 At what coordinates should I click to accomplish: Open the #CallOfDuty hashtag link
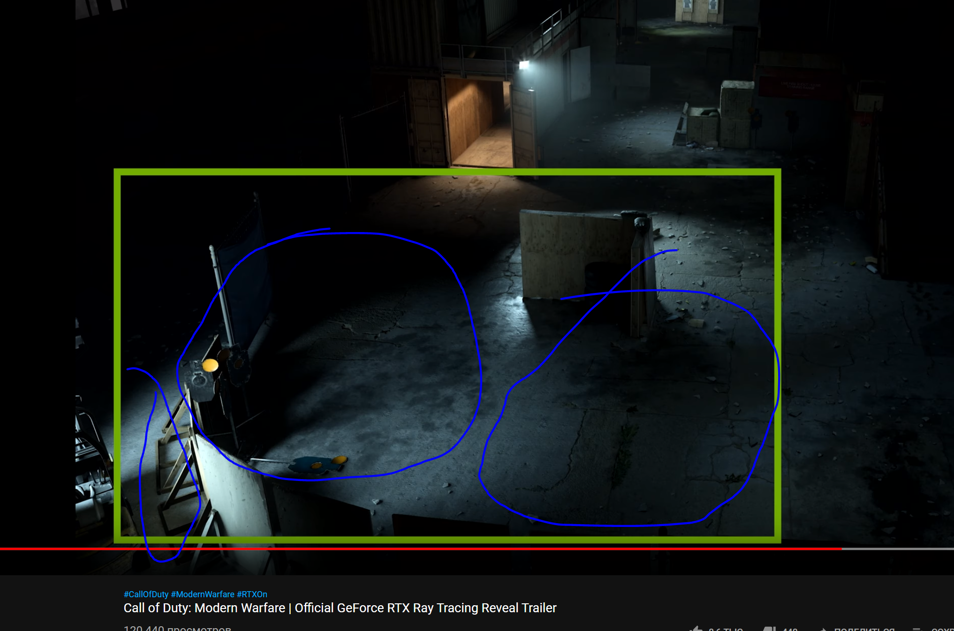[x=146, y=594]
